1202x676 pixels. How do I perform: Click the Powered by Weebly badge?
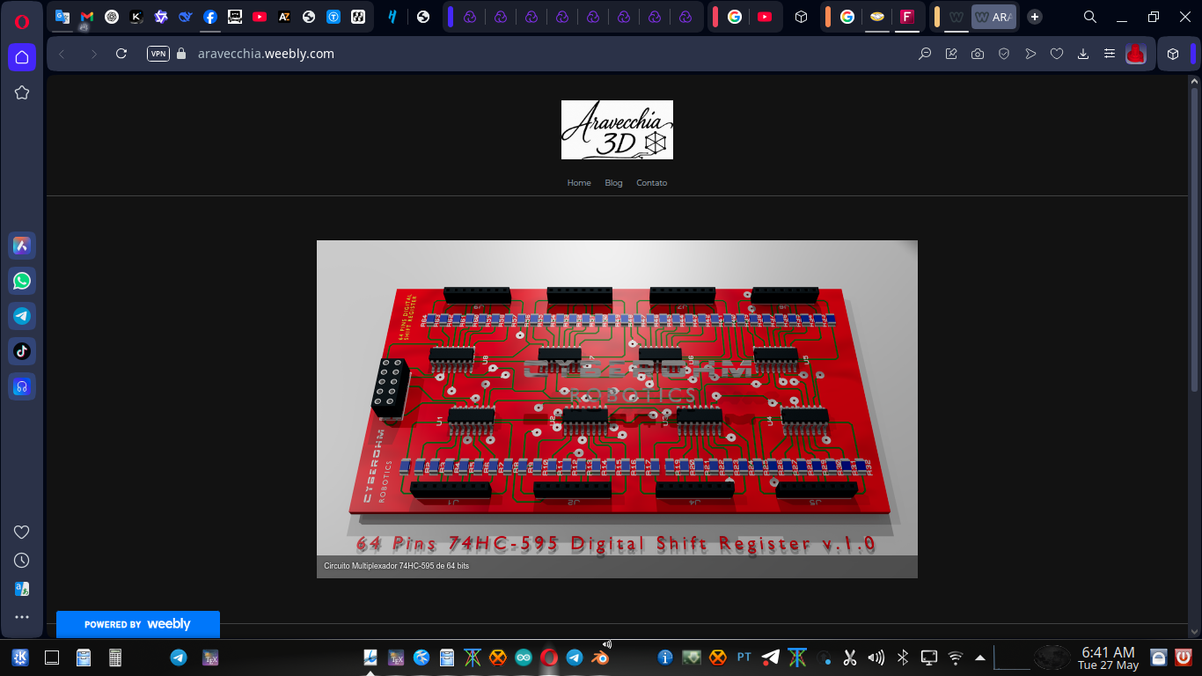(x=138, y=624)
